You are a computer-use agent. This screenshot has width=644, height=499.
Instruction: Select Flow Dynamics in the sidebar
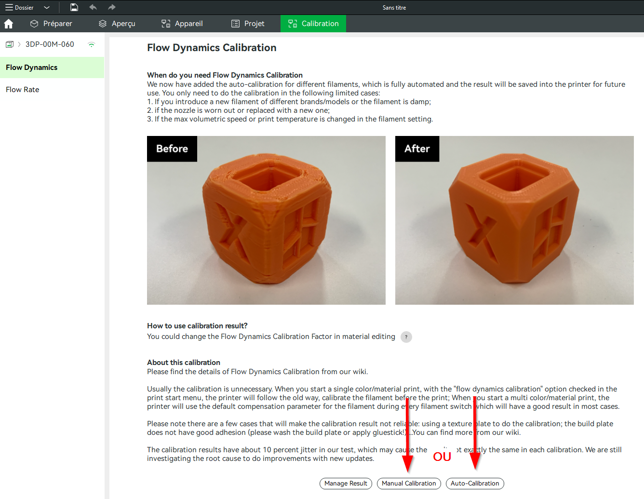(52, 67)
